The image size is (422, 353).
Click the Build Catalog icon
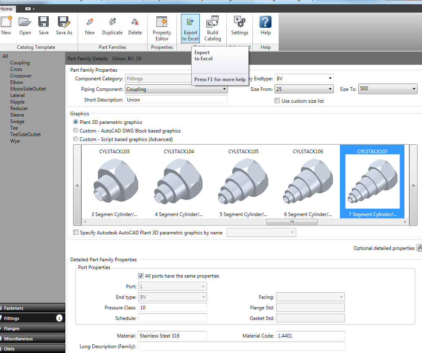click(212, 29)
